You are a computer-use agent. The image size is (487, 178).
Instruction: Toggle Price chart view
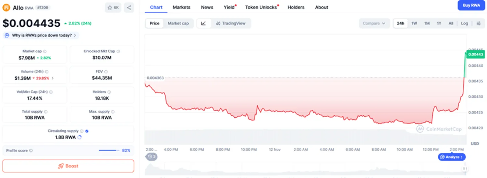(154, 23)
